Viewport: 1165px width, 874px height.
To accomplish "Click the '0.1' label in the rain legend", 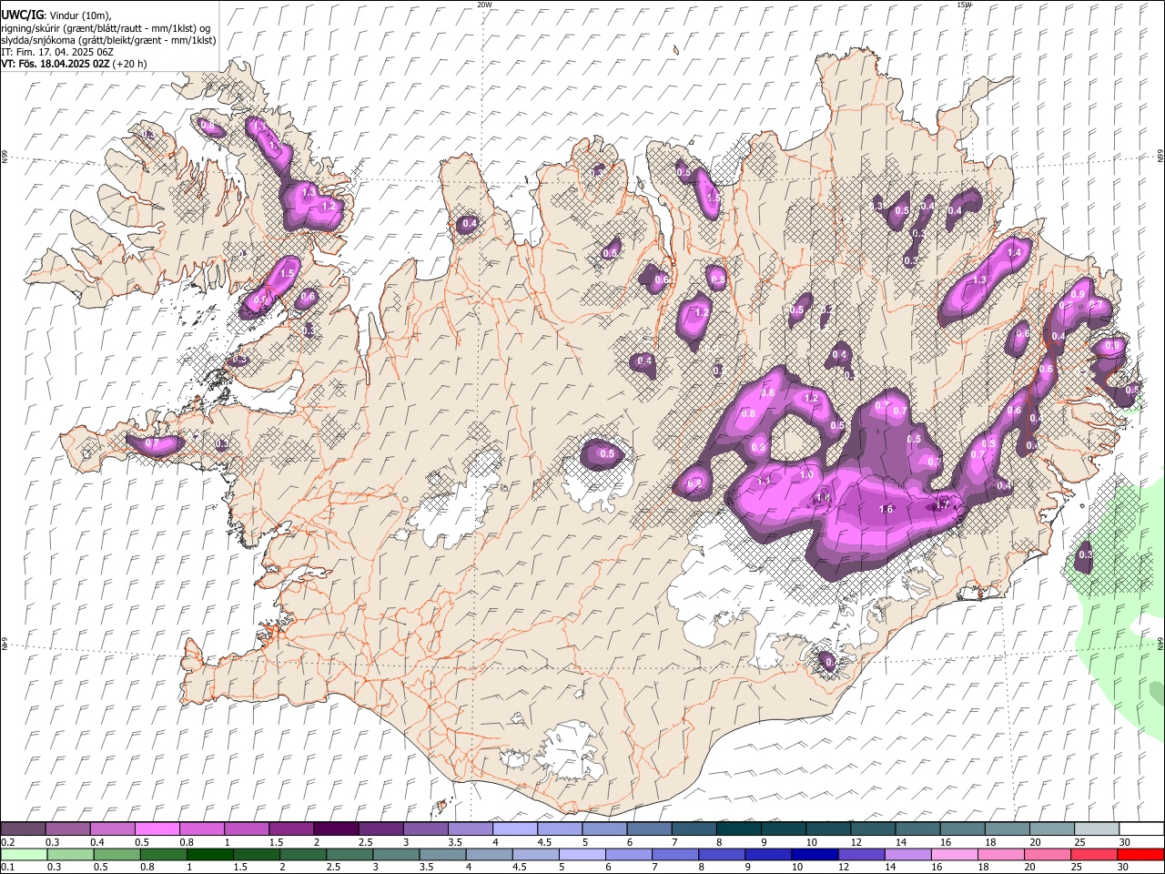I will point(7,868).
